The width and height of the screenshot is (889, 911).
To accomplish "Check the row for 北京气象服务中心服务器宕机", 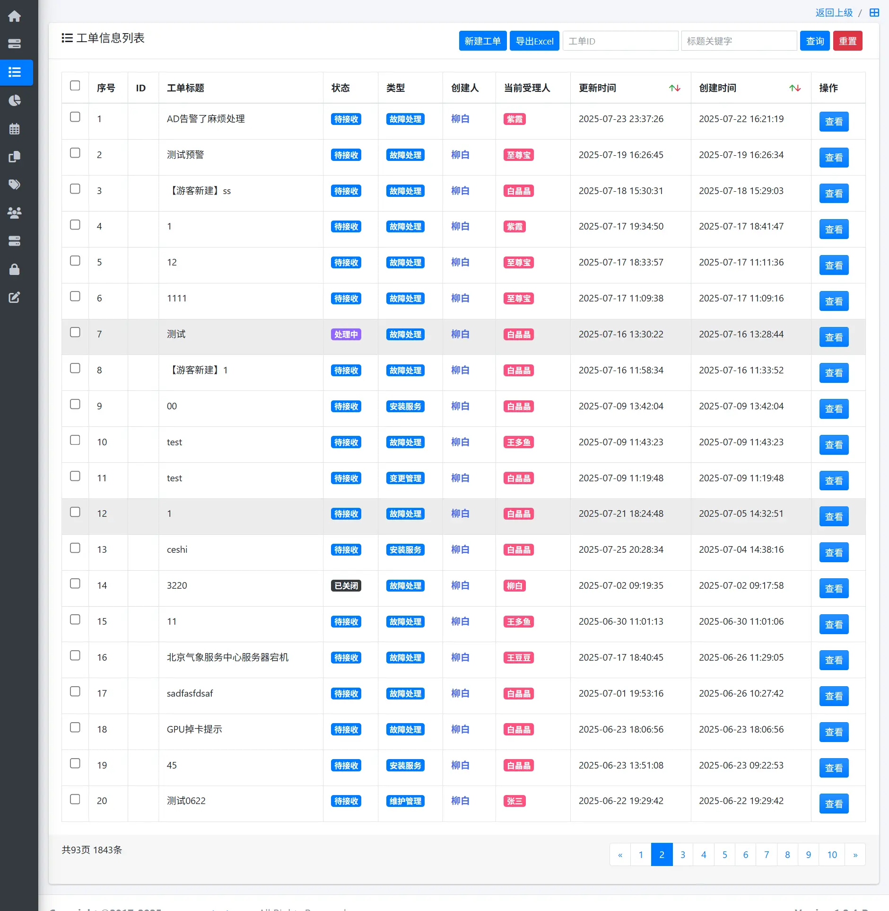I will pos(75,655).
